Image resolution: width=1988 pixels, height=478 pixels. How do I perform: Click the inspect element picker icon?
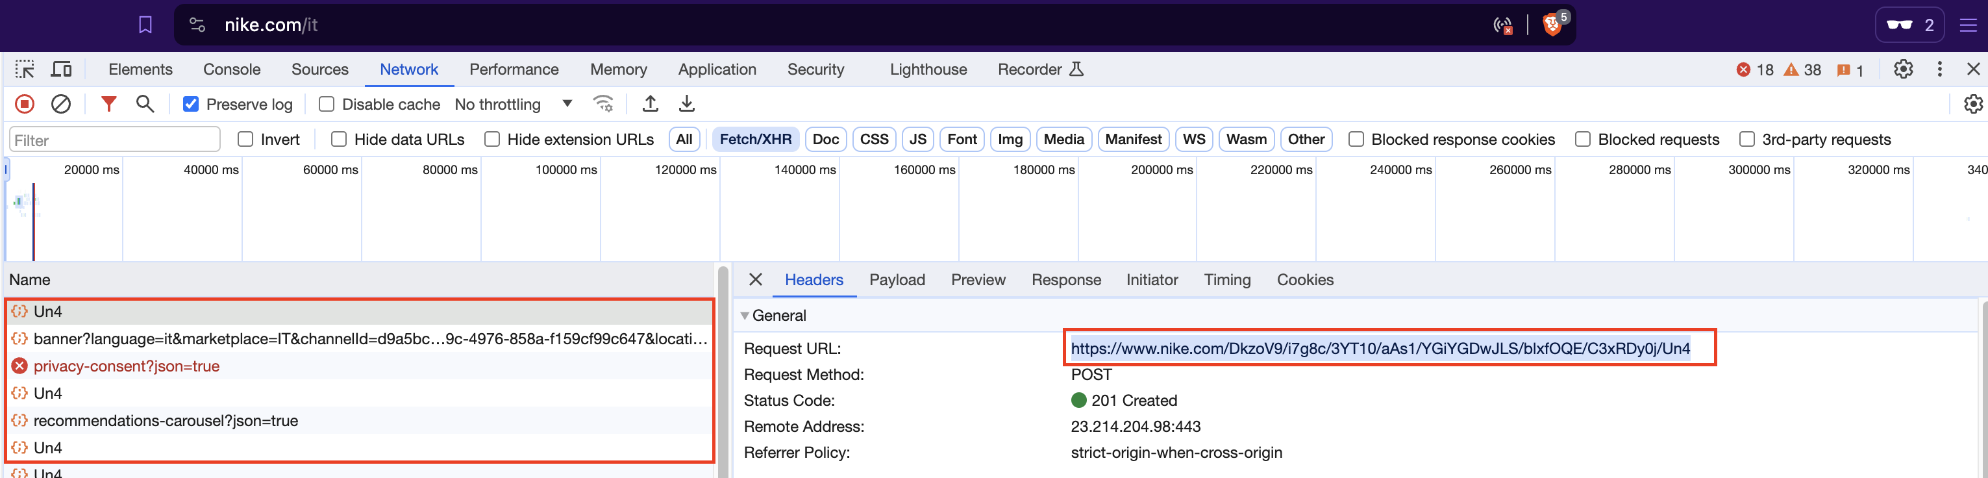click(25, 69)
